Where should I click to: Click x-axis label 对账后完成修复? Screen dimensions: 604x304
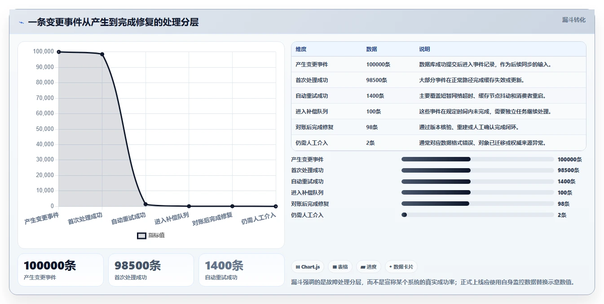coord(212,219)
